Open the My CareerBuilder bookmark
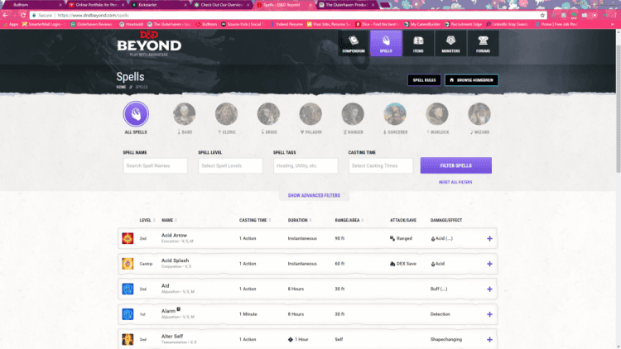621x349 pixels. 422,24
